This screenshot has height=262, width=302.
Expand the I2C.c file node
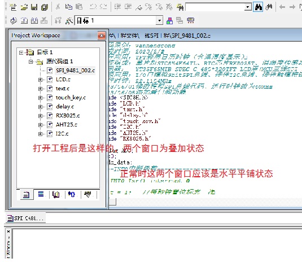40,134
